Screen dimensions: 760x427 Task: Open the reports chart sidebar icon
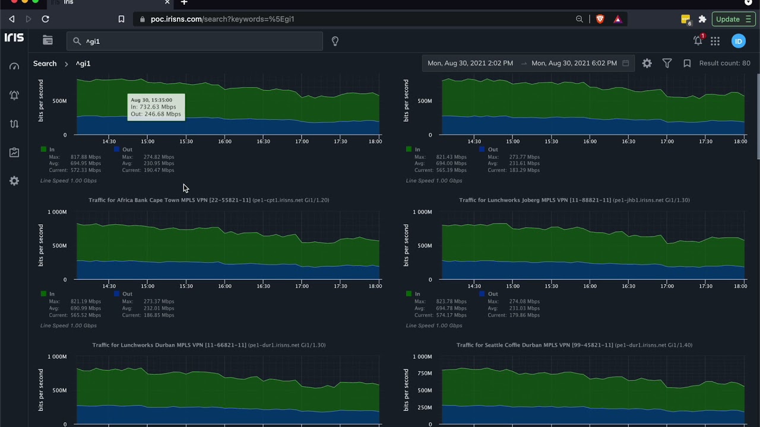[14, 152]
